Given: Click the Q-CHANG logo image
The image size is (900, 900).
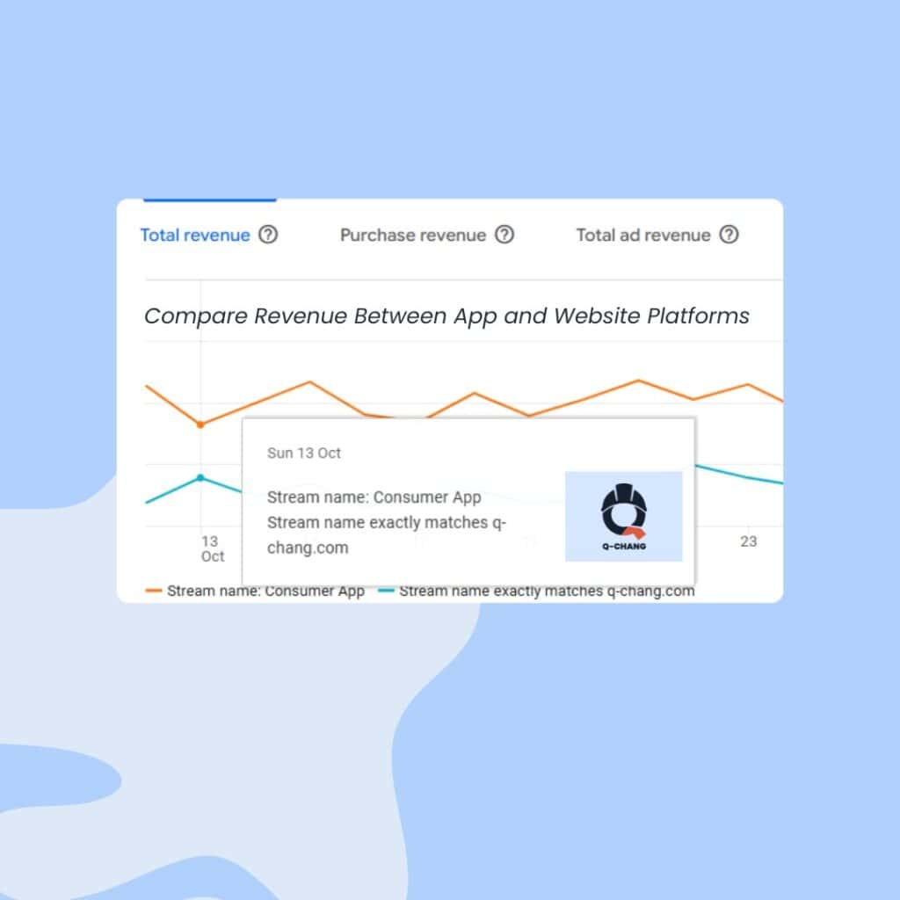Looking at the screenshot, I should 623,516.
